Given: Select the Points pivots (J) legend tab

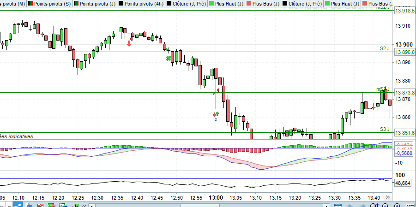Looking at the screenshot, I should (x=95, y=4).
